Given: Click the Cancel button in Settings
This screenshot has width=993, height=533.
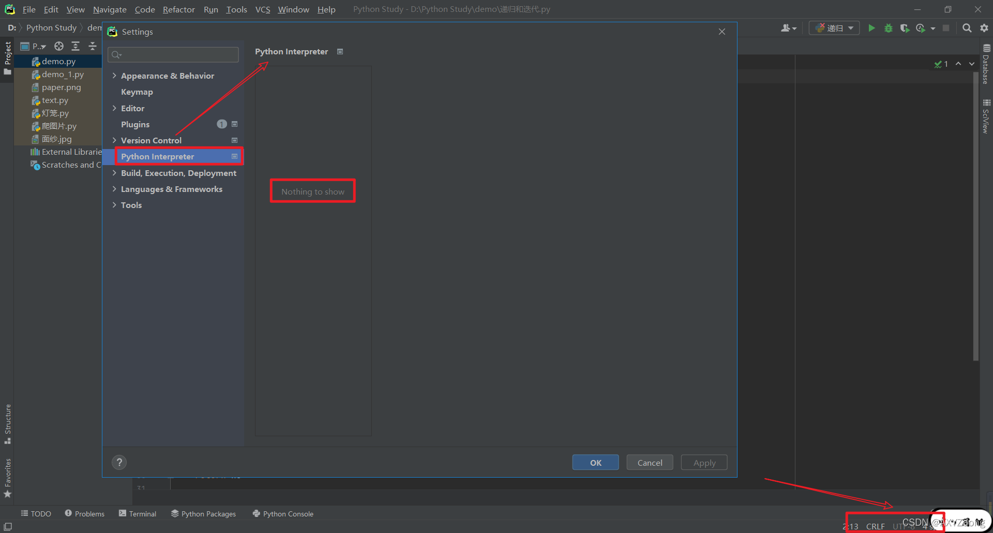Looking at the screenshot, I should point(649,462).
